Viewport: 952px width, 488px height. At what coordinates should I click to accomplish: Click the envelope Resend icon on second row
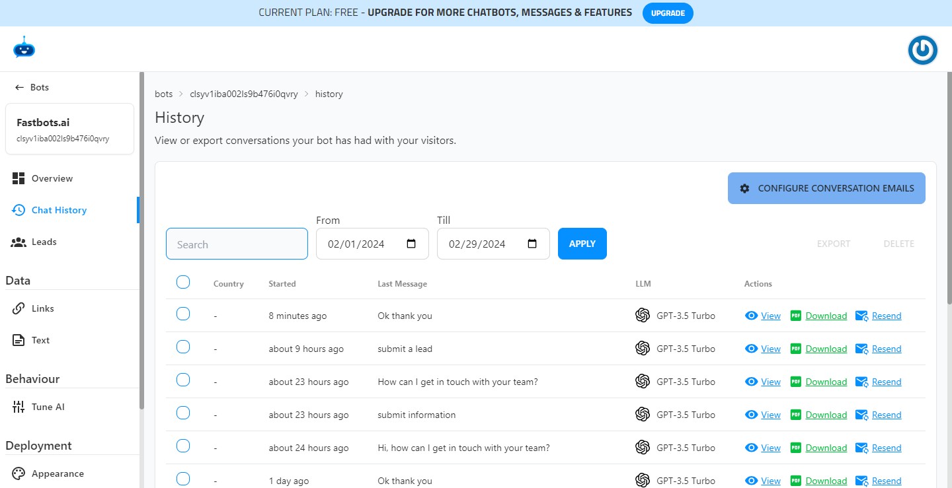tap(861, 349)
